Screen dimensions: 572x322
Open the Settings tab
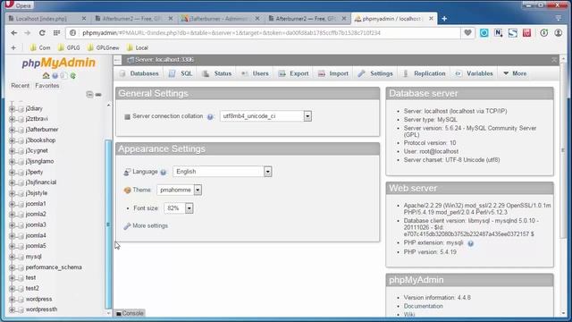[x=375, y=73]
